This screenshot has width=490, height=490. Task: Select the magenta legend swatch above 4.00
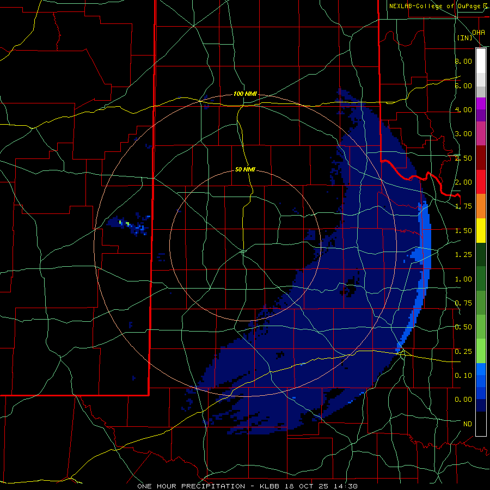coord(481,103)
